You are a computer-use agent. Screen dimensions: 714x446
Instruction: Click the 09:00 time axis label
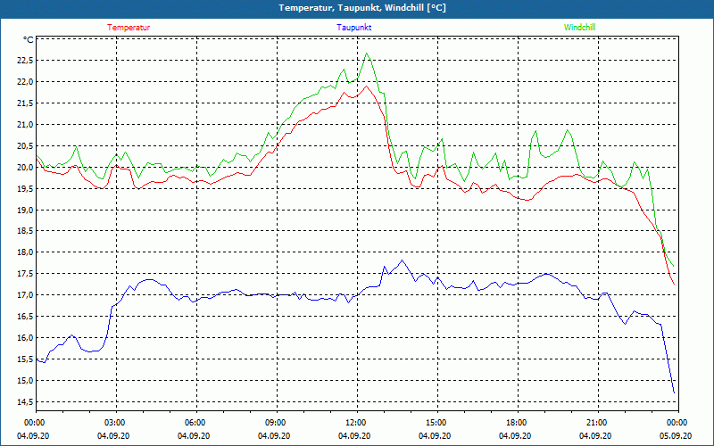click(x=278, y=423)
